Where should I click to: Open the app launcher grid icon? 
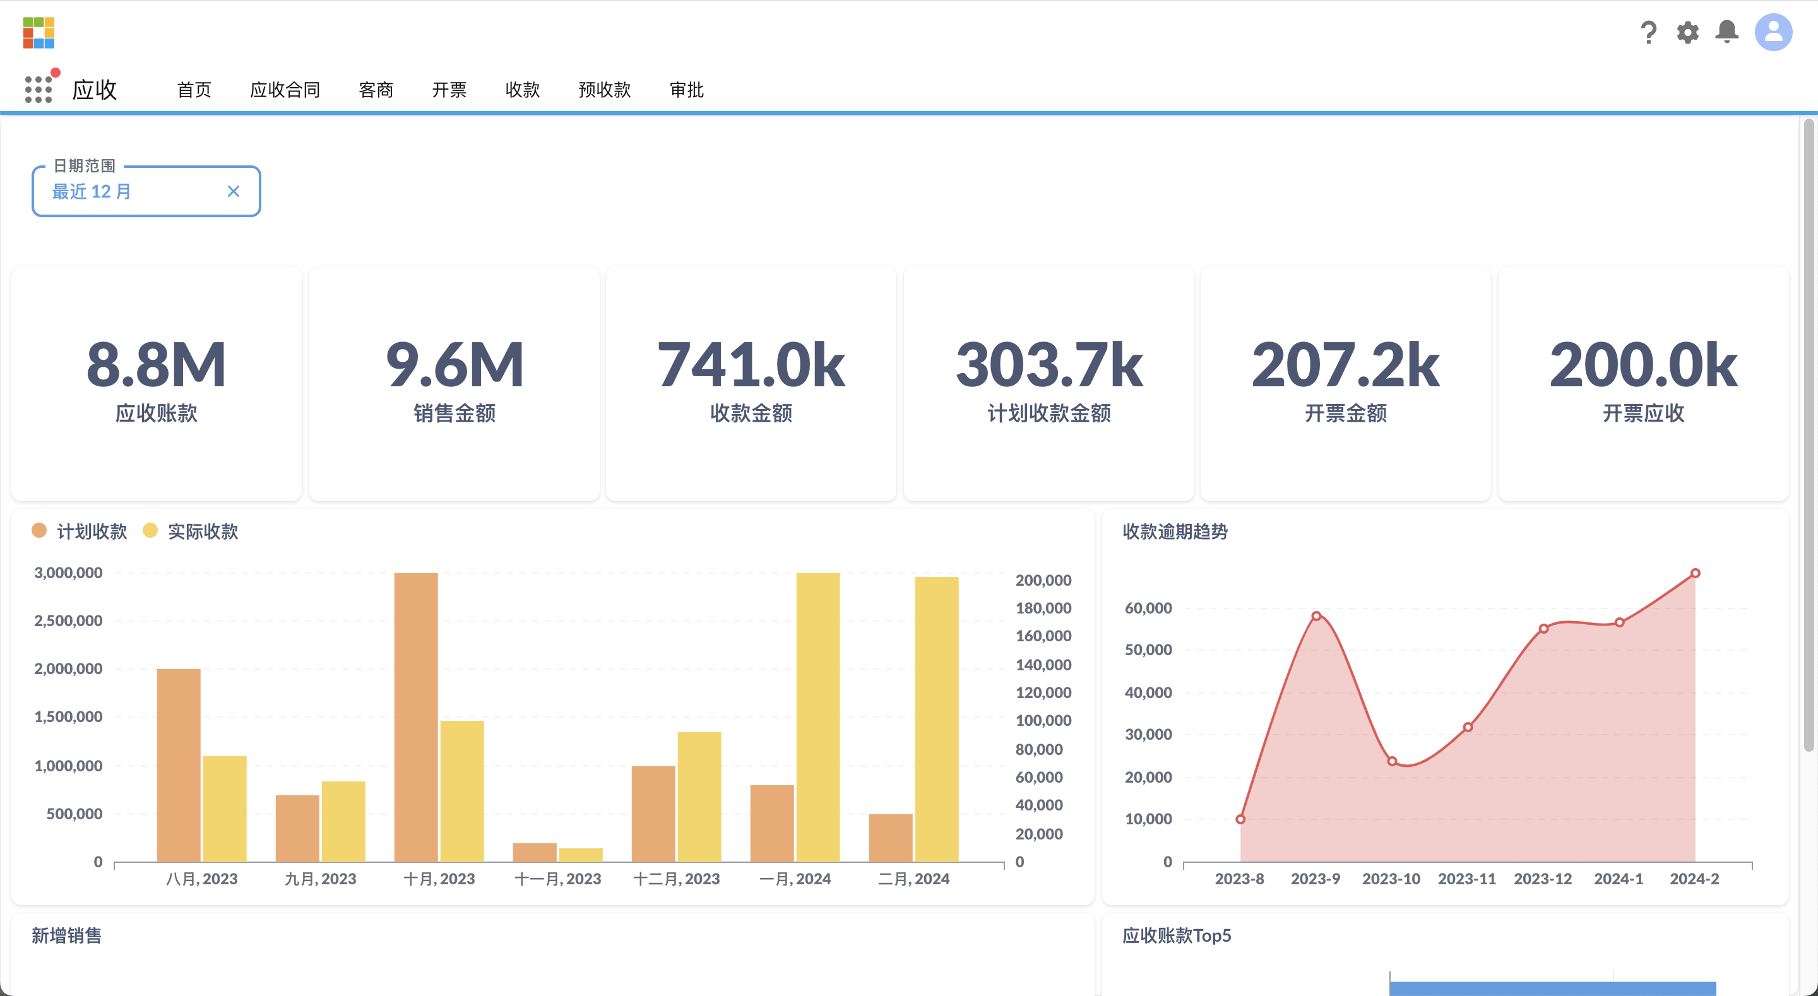coord(38,90)
